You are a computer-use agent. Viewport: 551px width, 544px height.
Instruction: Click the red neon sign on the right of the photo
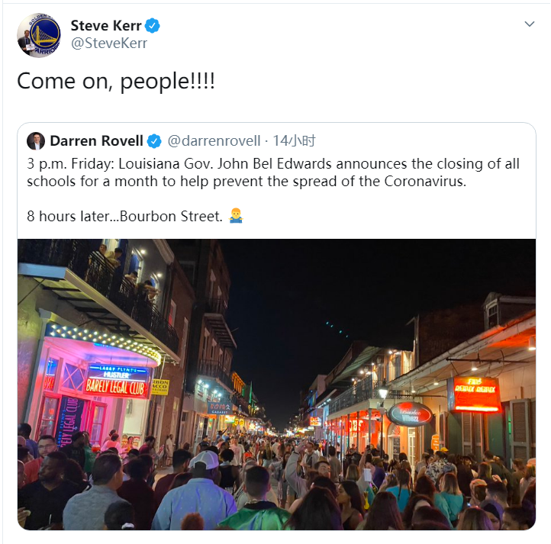click(476, 394)
